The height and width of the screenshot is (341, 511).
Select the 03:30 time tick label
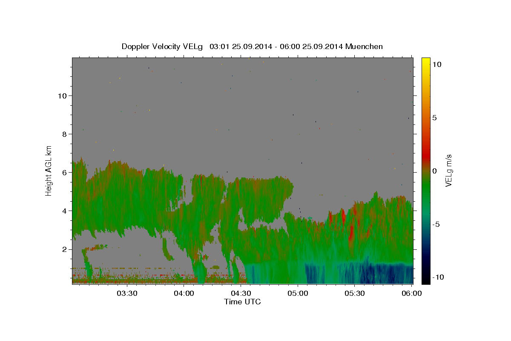[x=127, y=293]
